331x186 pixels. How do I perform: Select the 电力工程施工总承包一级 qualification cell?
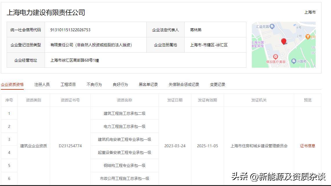125,126
